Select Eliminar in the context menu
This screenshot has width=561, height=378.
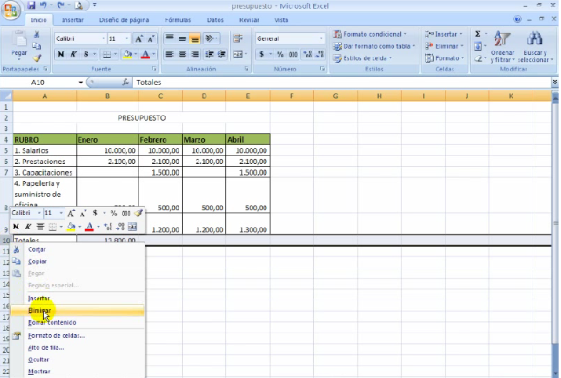click(40, 311)
